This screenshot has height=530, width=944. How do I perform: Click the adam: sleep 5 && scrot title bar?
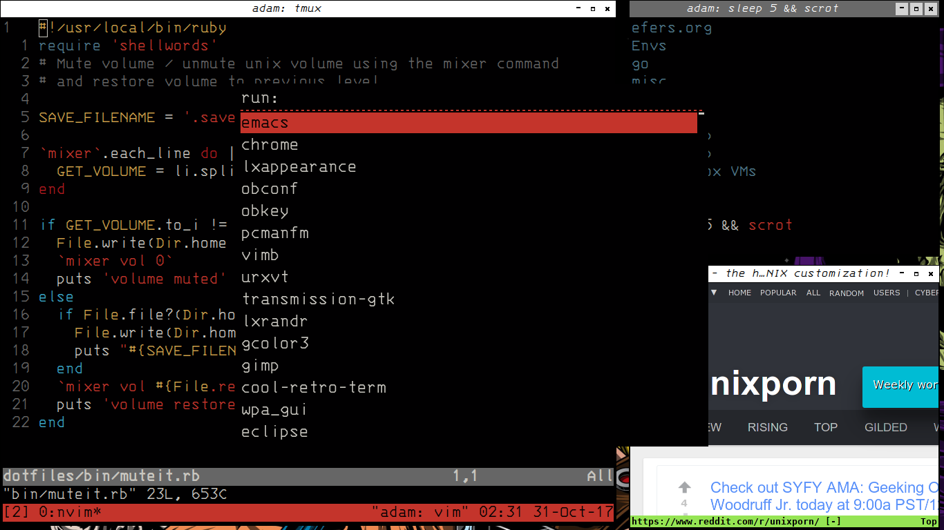point(762,9)
